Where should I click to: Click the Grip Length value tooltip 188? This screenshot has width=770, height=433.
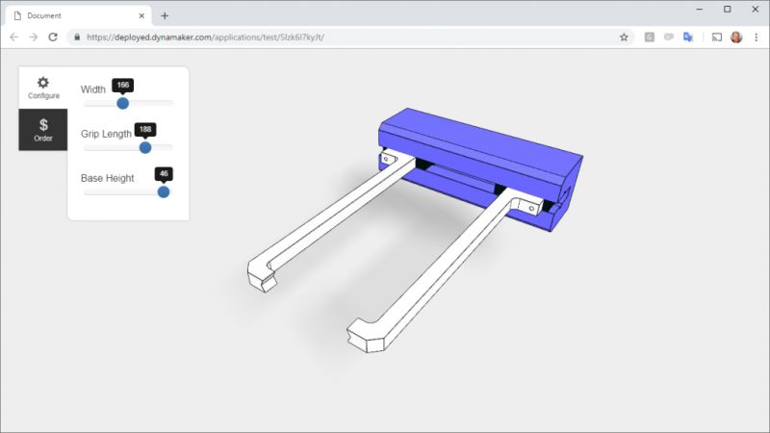(x=145, y=129)
